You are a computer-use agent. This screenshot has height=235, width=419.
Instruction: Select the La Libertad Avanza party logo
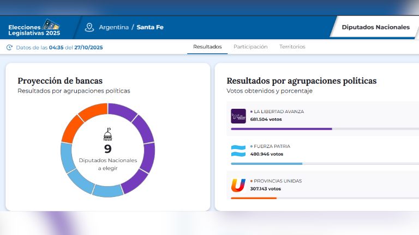coord(238,116)
